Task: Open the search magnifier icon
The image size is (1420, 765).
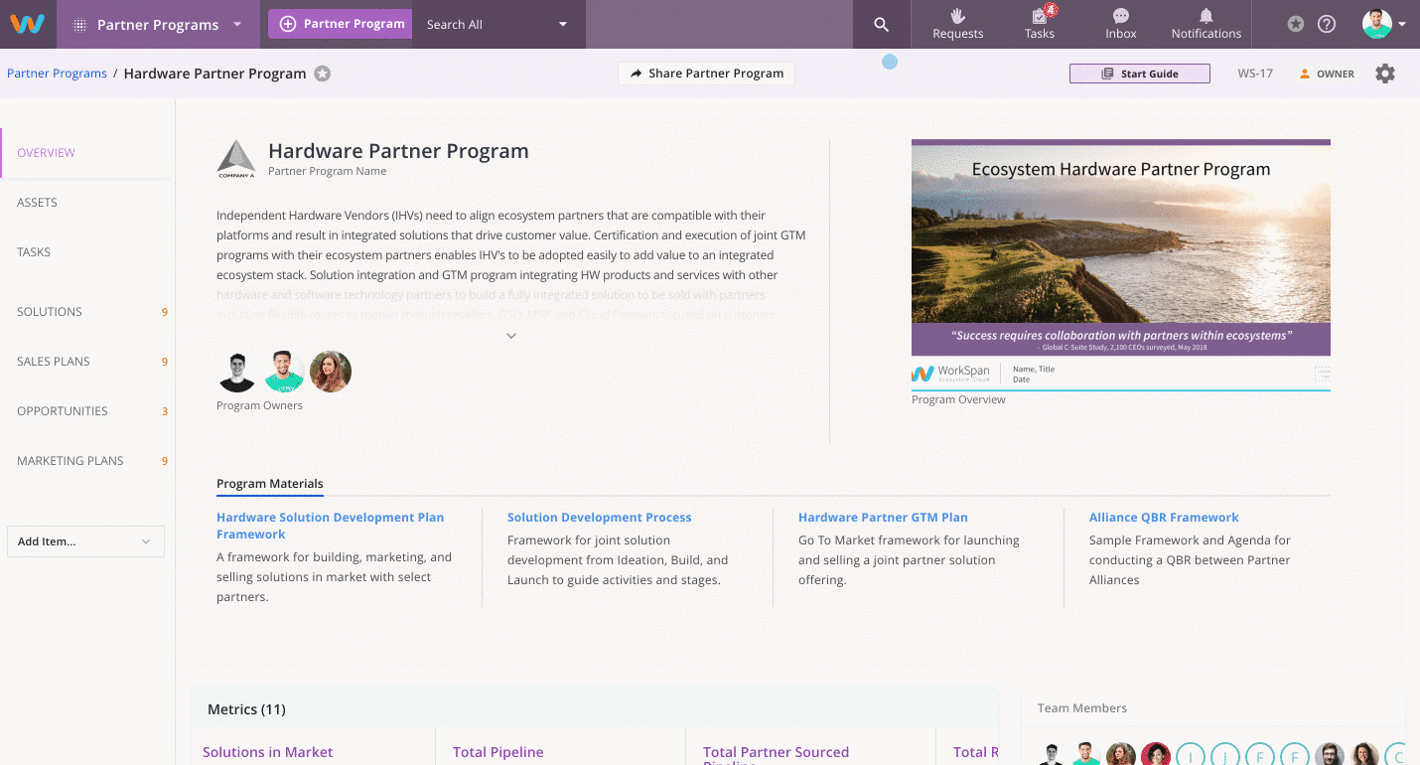Action: click(881, 25)
